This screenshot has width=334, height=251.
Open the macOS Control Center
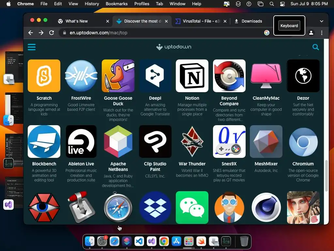282,4
